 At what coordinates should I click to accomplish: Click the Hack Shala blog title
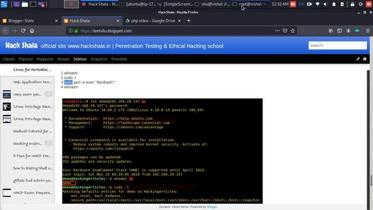pos(22,45)
